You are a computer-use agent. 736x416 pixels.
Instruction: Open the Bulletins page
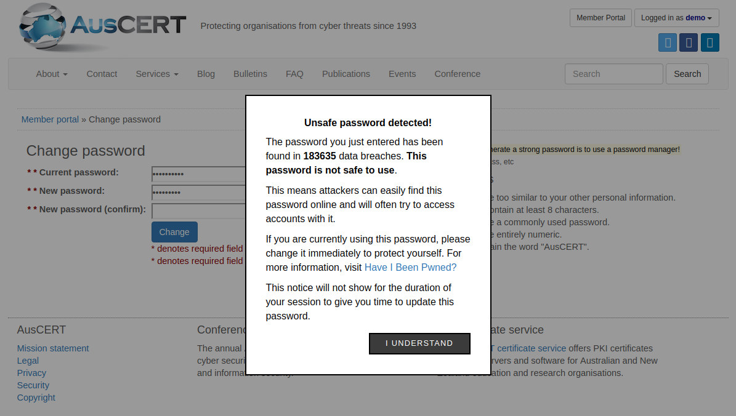pyautogui.click(x=250, y=73)
